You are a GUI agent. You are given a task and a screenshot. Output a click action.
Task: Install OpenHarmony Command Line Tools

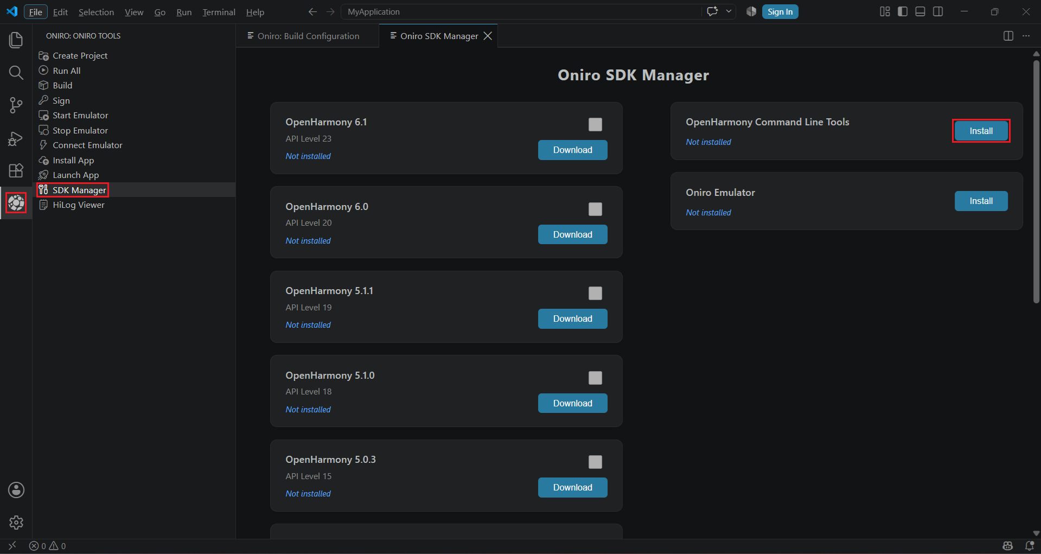point(981,131)
